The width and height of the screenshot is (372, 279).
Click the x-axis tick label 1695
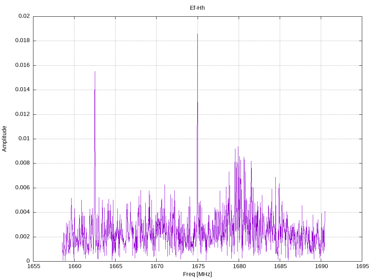click(x=362, y=266)
